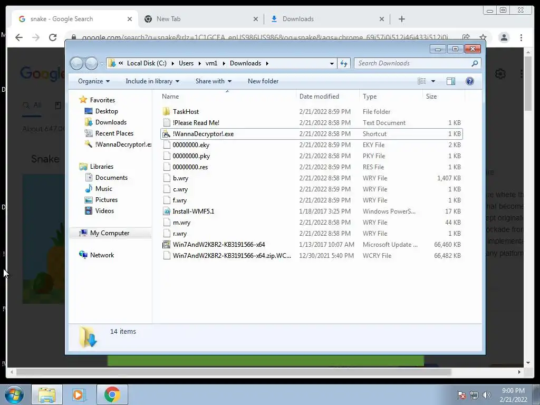
Task: Open Music library
Action: pyautogui.click(x=104, y=189)
